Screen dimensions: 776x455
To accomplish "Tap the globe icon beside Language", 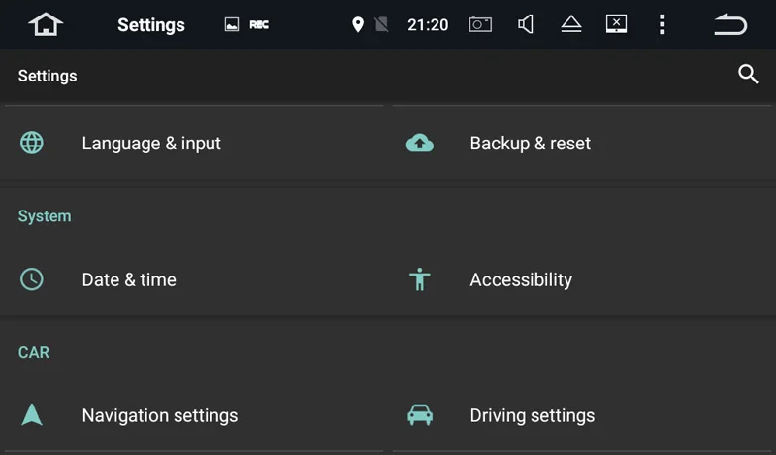I will [32, 144].
